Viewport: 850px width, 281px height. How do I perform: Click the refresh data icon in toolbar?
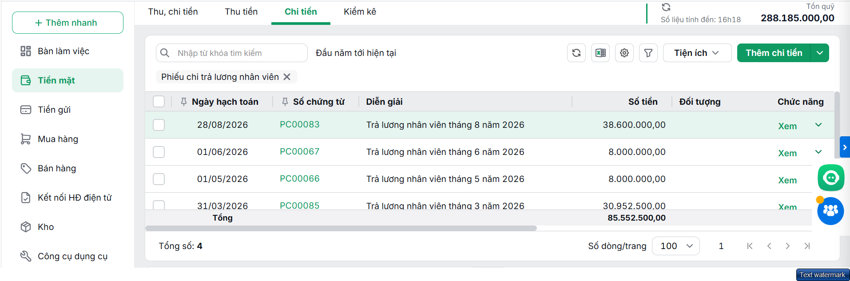[576, 53]
